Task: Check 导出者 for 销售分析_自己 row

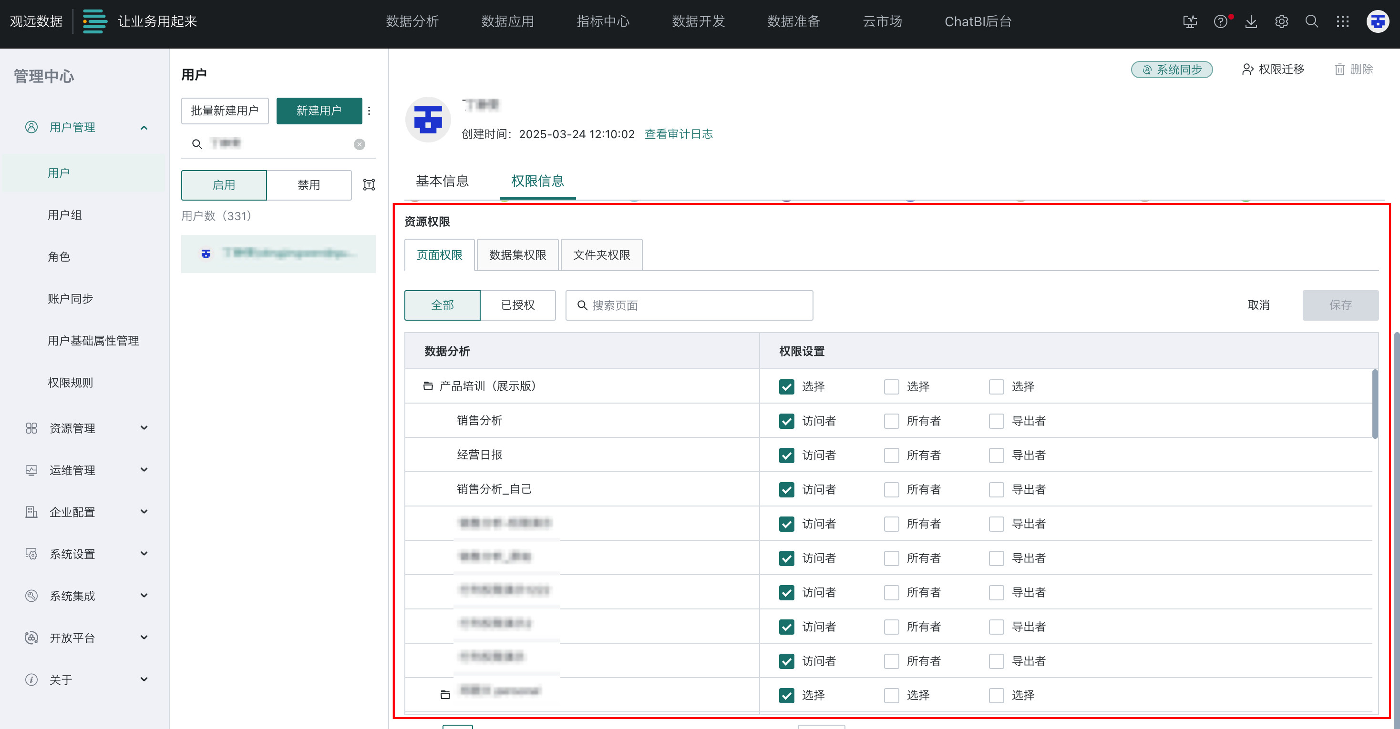Action: click(996, 489)
